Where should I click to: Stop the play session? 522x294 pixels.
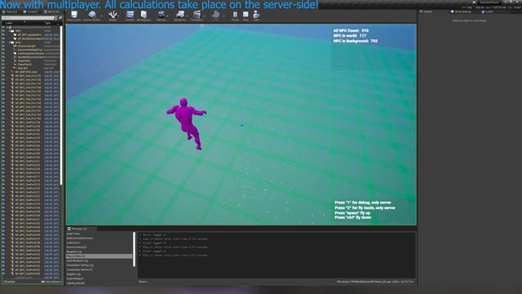(246, 15)
